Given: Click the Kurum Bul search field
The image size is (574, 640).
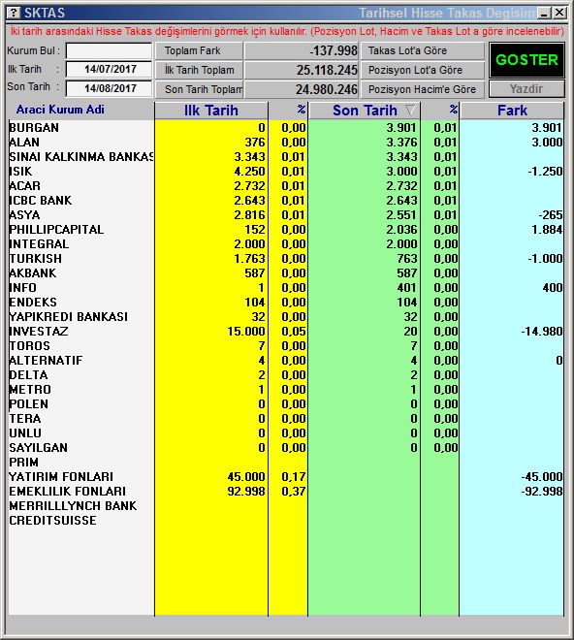Looking at the screenshot, I should pos(109,51).
